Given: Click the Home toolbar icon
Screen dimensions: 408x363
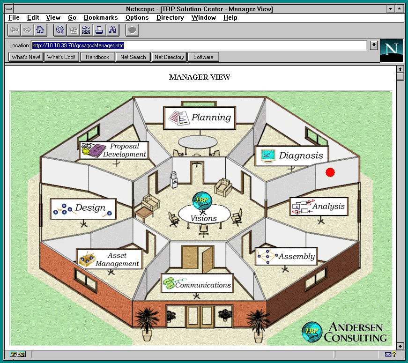Looking at the screenshot, I should point(40,30).
